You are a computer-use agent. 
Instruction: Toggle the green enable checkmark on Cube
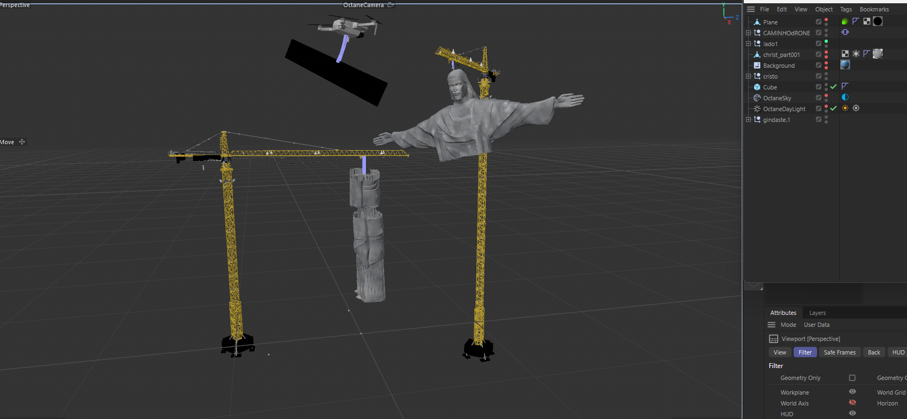point(833,87)
